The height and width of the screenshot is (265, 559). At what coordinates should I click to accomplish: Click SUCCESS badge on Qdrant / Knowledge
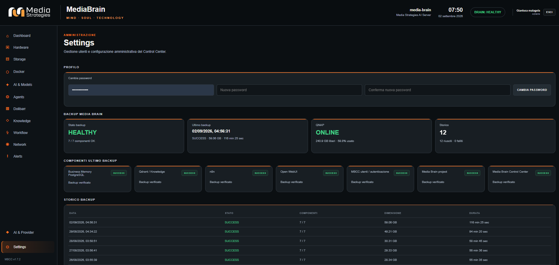(x=189, y=173)
